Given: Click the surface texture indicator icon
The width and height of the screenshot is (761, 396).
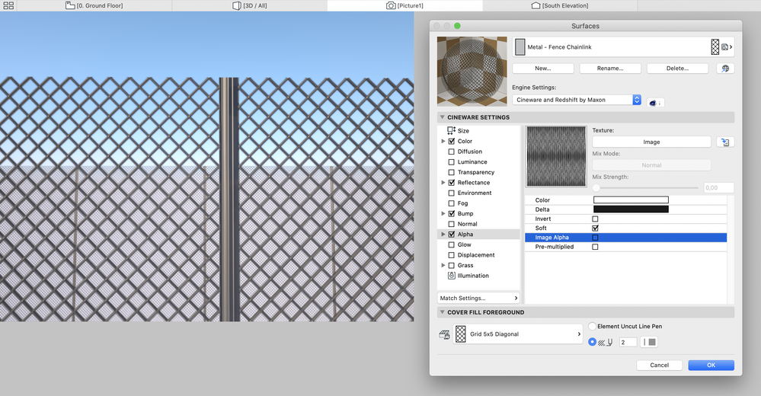Looking at the screenshot, I should click(724, 47).
